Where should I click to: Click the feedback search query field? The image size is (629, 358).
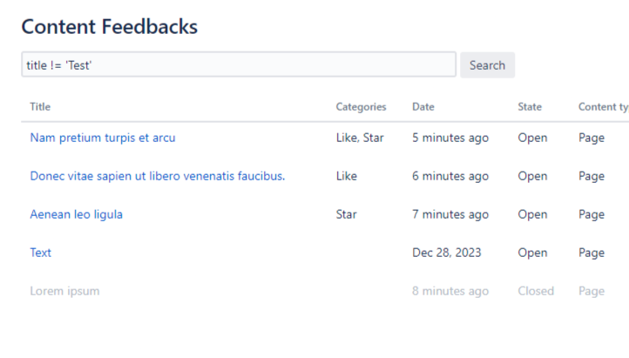tap(238, 65)
